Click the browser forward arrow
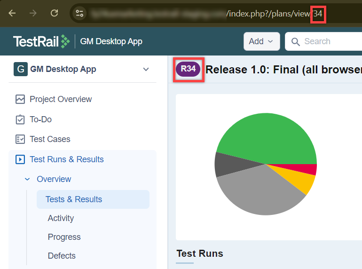362x269 pixels. click(33, 13)
